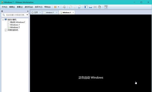Viewport: 152px width, 92px height.
Task: Open the 帮助(H) menu
Action: (x=48, y=7)
